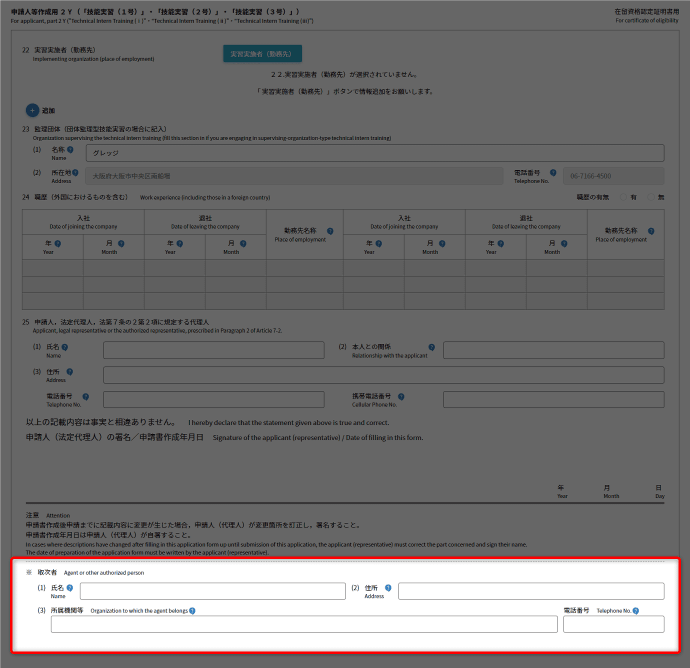Click the blue plus 追加 add icon

pos(32,110)
